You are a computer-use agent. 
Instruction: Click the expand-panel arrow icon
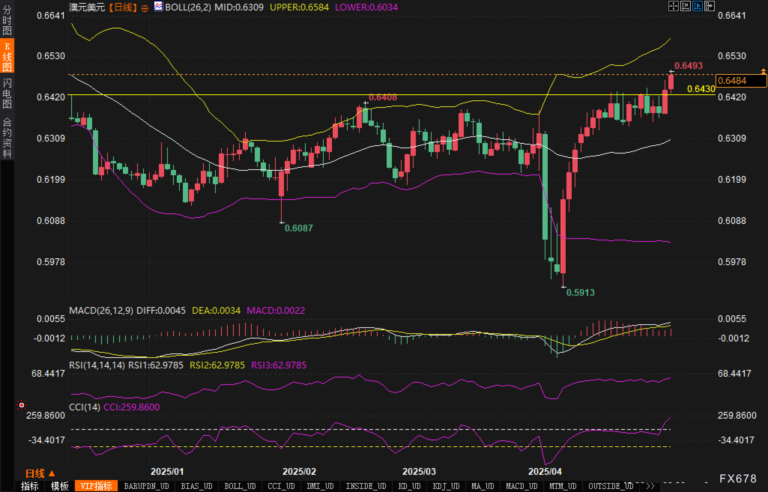709,6
